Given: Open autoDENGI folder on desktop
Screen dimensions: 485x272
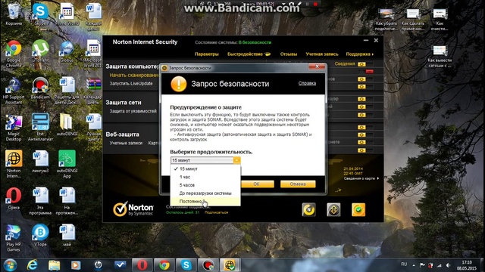Looking at the screenshot, I should coord(67,125).
